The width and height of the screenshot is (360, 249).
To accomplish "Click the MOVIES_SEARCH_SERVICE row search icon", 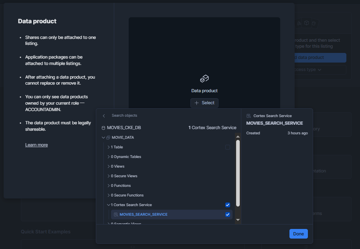I will [116, 215].
